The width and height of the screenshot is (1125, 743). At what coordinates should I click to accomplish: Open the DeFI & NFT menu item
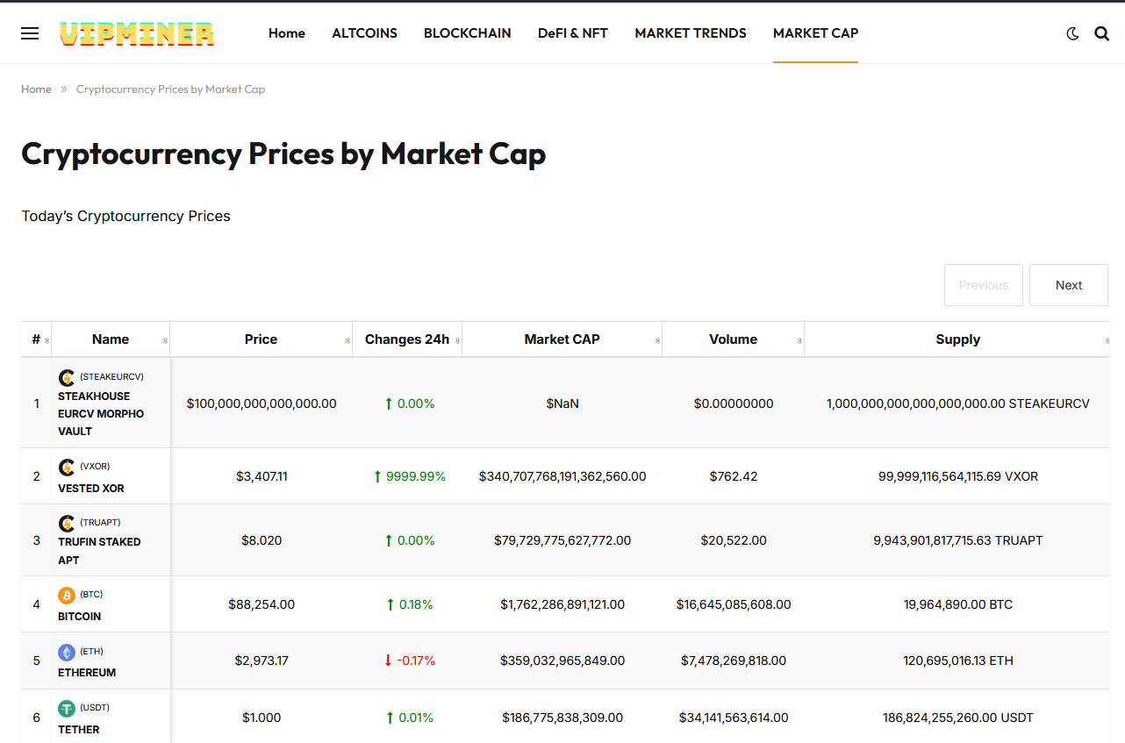pos(572,33)
